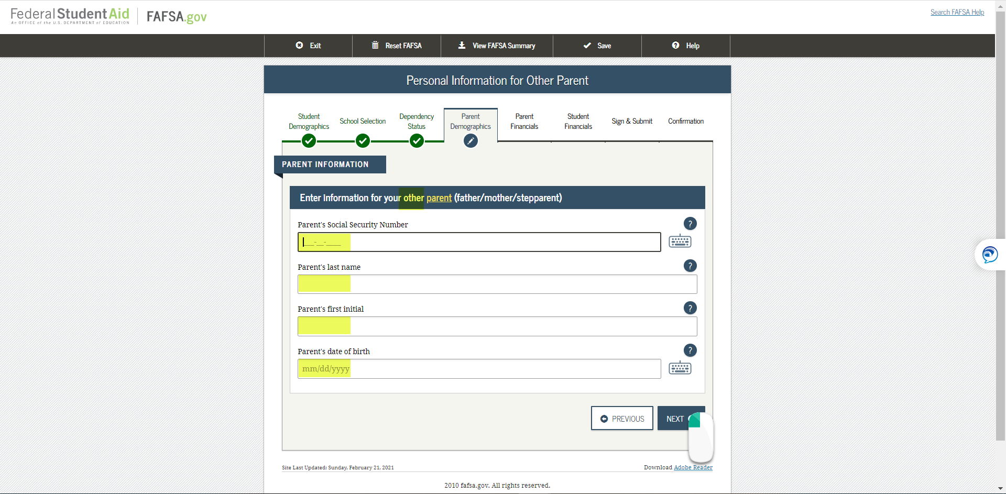Image resolution: width=1006 pixels, height=494 pixels.
Task: Show help for Parent's date of birth
Action: click(690, 350)
